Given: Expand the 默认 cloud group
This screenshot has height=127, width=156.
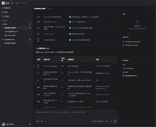Looking at the screenshot, I should (x=5, y=24).
